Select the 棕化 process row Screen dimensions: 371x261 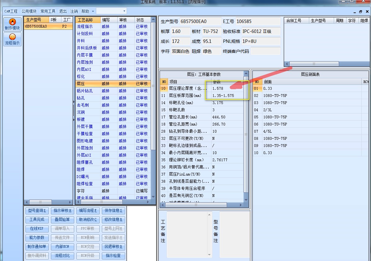113,76
